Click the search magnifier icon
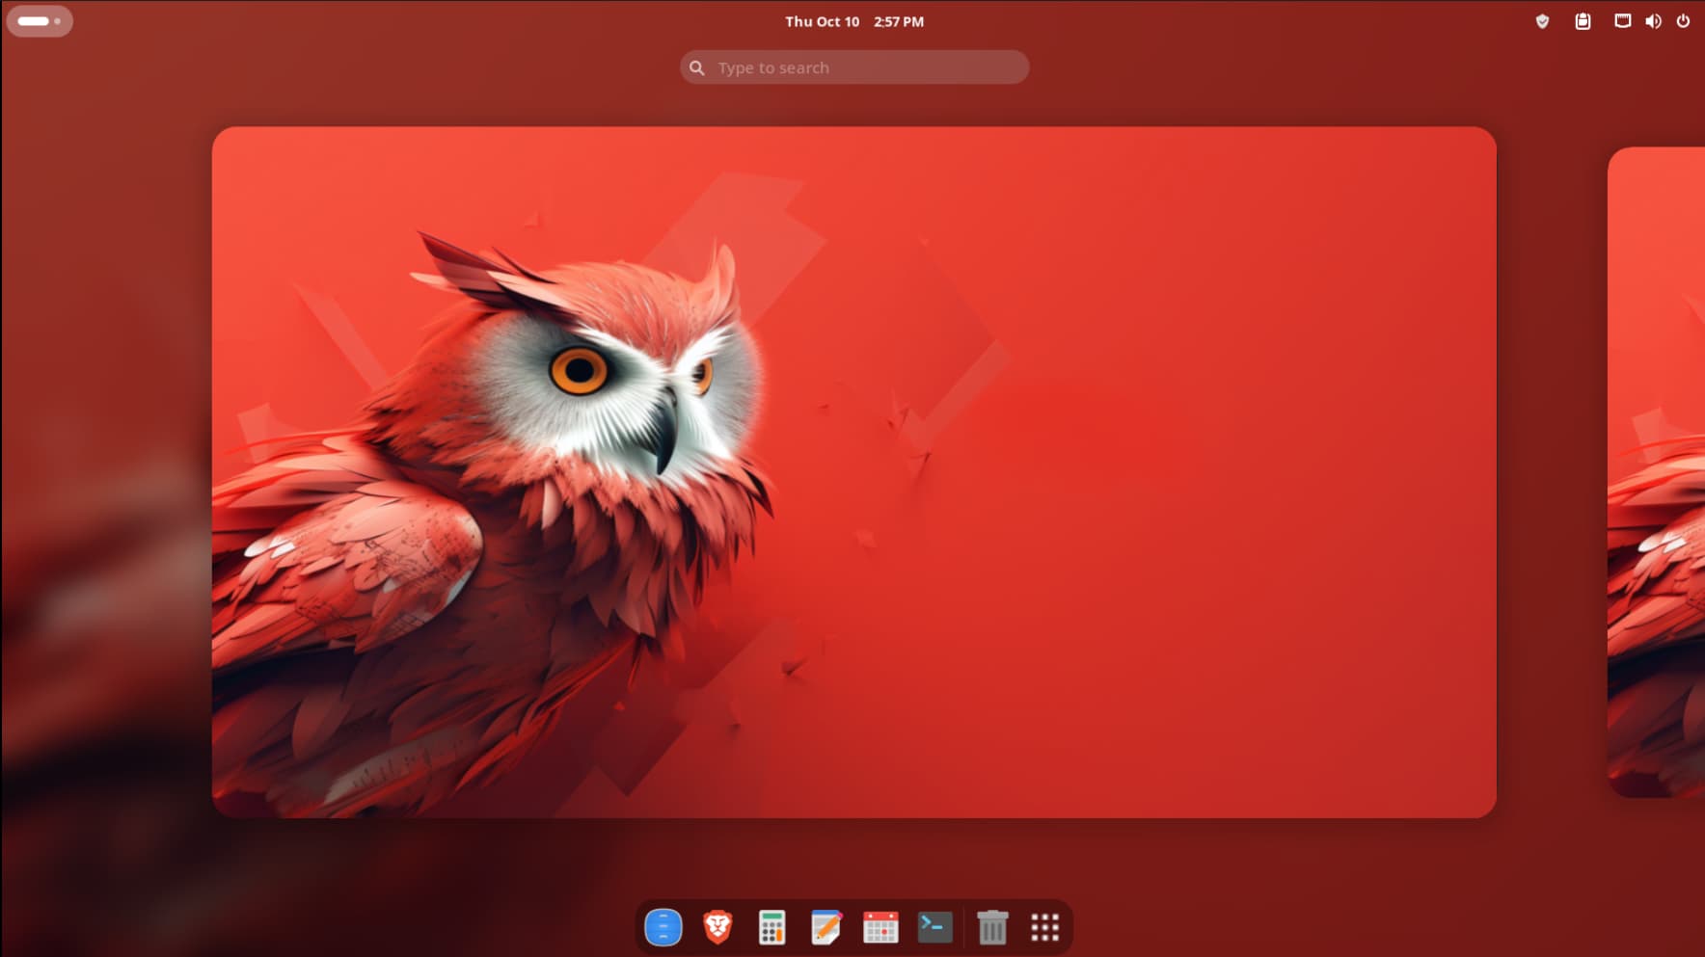 697,67
